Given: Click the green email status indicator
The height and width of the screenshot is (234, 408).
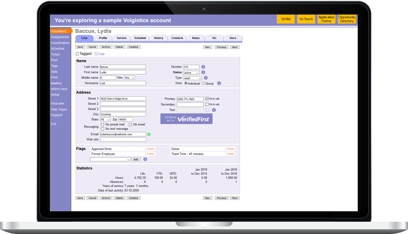Looking at the screenshot, I should [x=149, y=134].
